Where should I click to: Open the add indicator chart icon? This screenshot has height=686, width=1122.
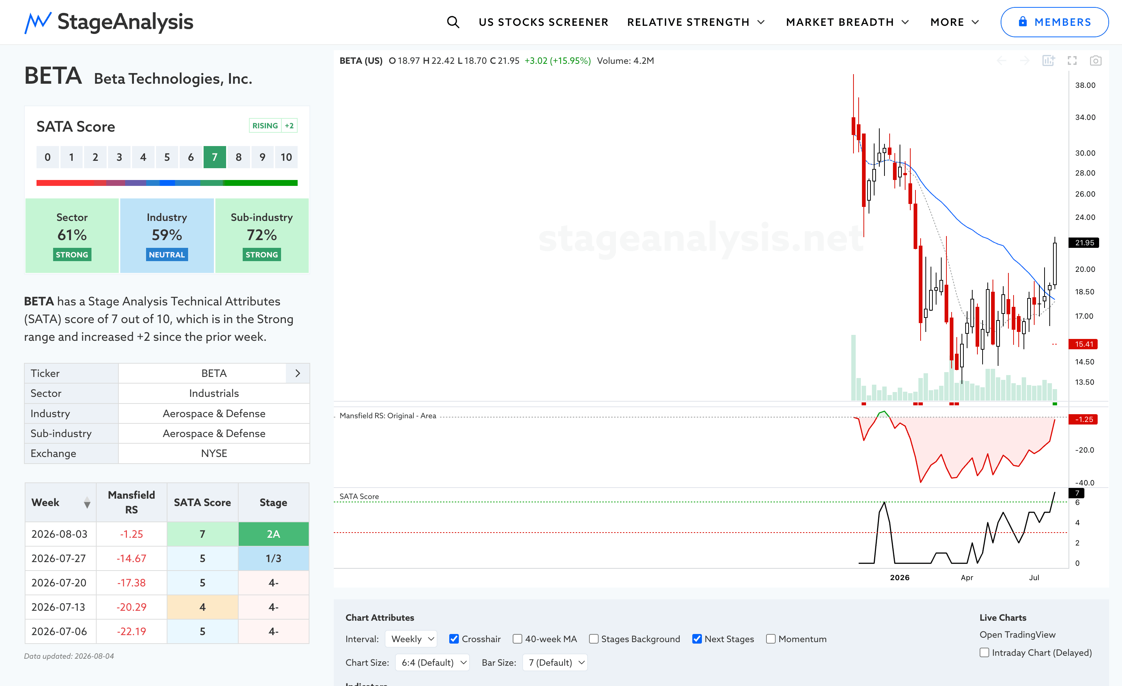(1048, 60)
